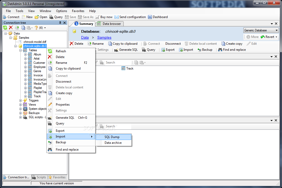This screenshot has width=282, height=188.
Task: Click the New file toolbar icon
Action: [23, 17]
